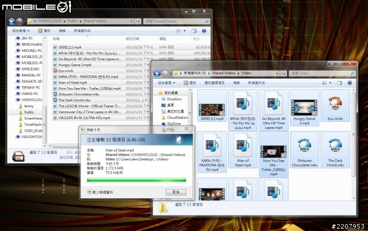Select Shitsuren Chocolatier.mkv in file list

[101, 94]
